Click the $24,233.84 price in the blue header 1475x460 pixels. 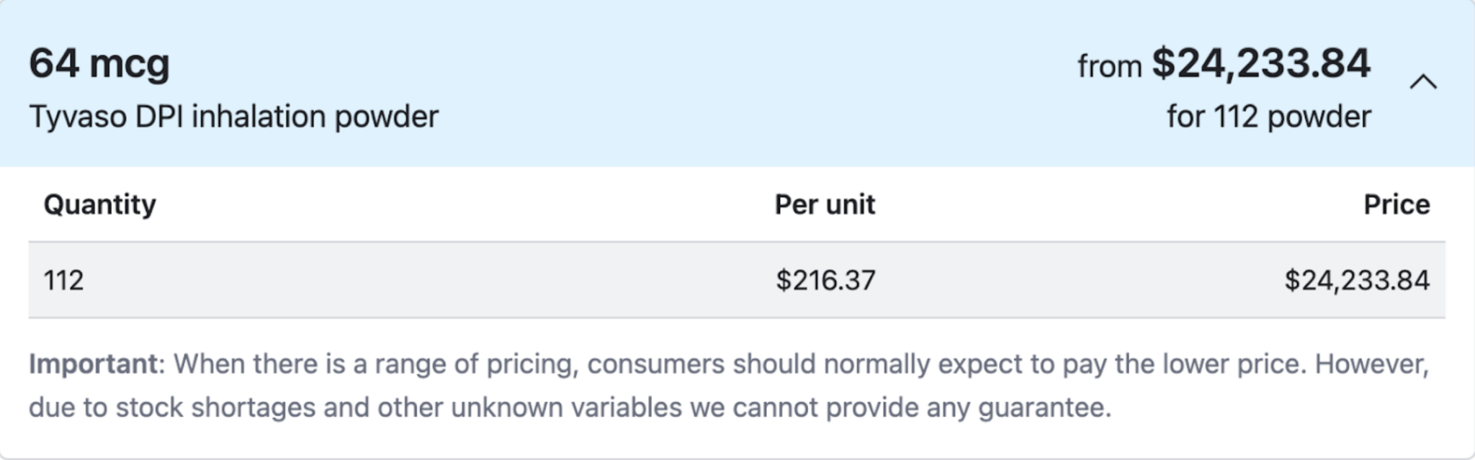1260,63
